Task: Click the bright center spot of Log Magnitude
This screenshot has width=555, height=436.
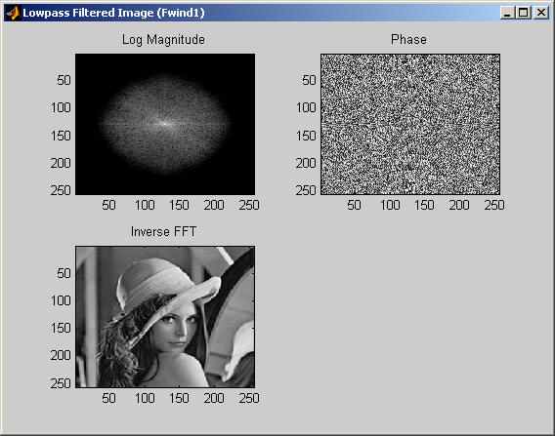Action: click(164, 124)
